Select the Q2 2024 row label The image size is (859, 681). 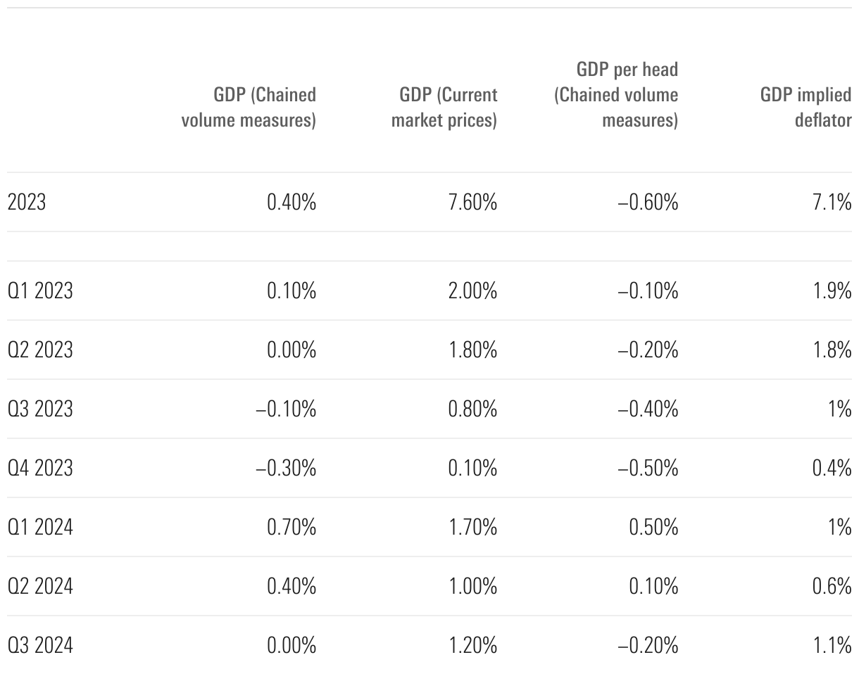40,587
